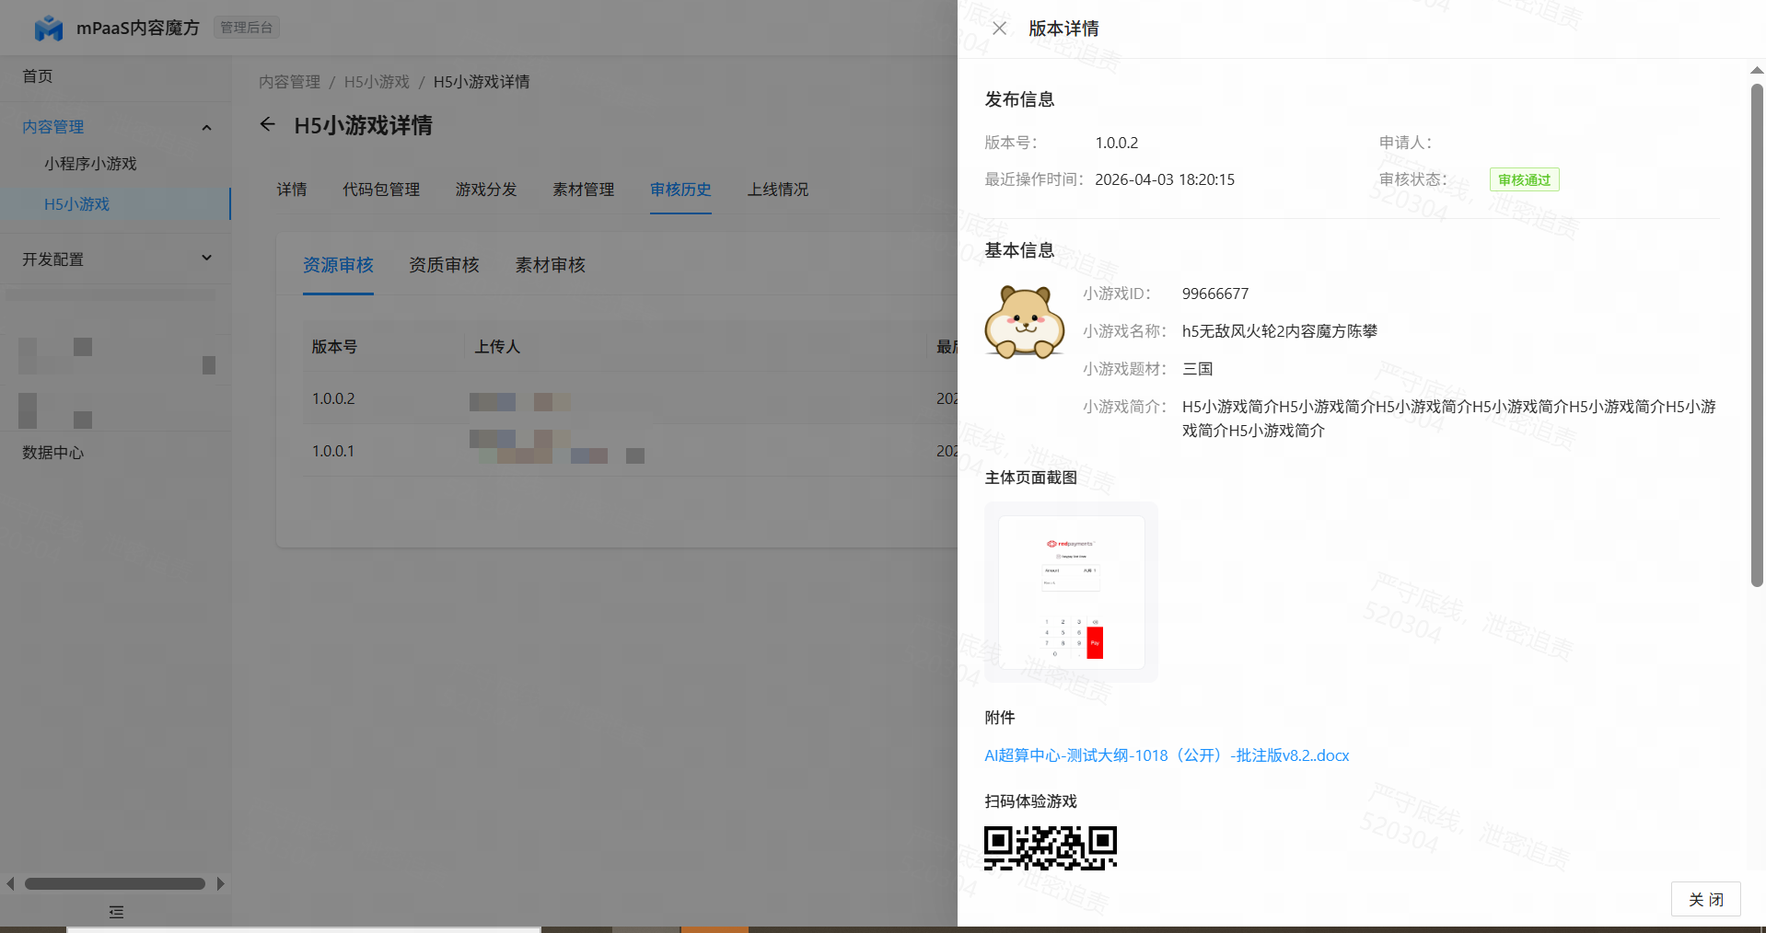Screen dimensions: 1766x933
Task: Click the mPaaS内容魔方 logo icon
Action: (48, 28)
